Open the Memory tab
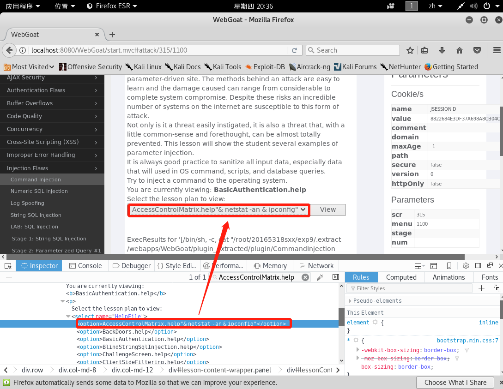 (270, 266)
